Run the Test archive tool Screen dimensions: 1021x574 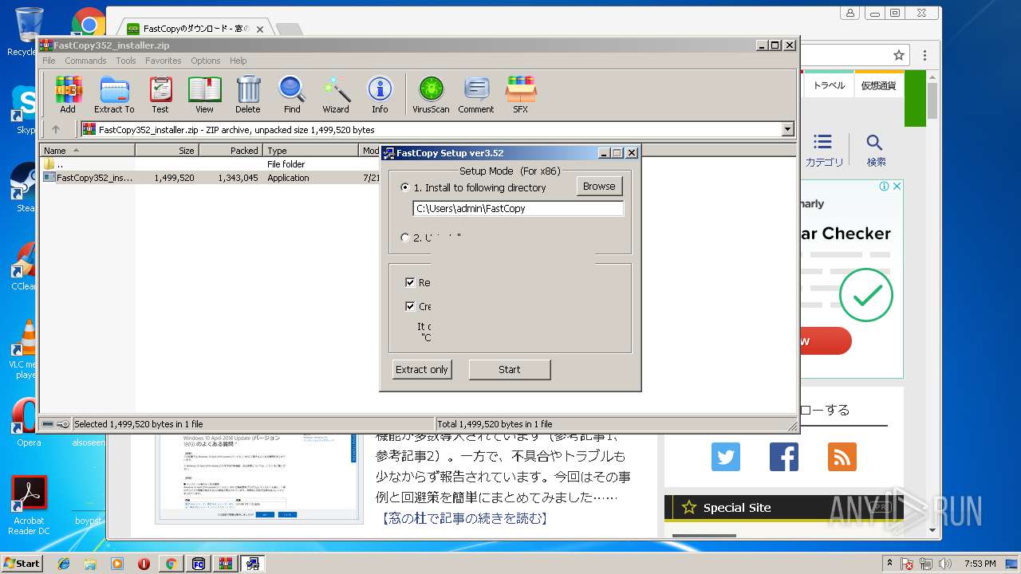(160, 95)
